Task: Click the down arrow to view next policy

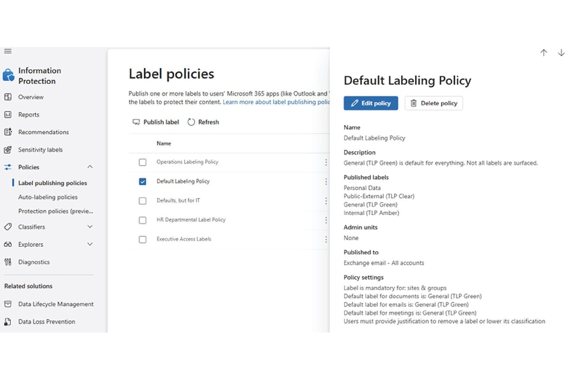Action: pyautogui.click(x=561, y=52)
